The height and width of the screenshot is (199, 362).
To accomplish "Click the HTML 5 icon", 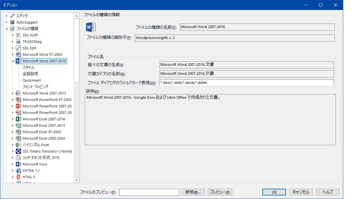I will click(x=18, y=177).
